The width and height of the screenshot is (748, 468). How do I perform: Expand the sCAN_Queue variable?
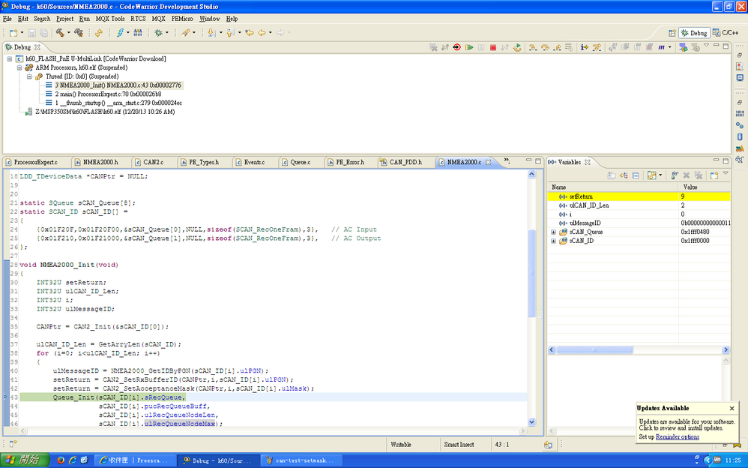click(x=553, y=232)
